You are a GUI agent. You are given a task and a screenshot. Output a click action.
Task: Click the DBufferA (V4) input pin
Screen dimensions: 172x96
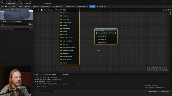point(96,36)
